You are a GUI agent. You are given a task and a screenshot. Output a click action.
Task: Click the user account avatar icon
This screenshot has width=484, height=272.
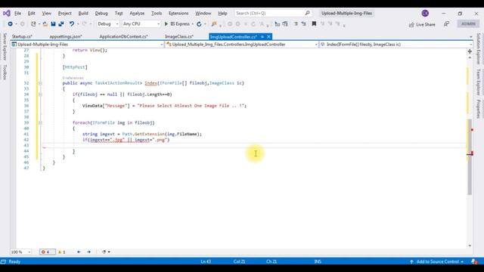425,14
